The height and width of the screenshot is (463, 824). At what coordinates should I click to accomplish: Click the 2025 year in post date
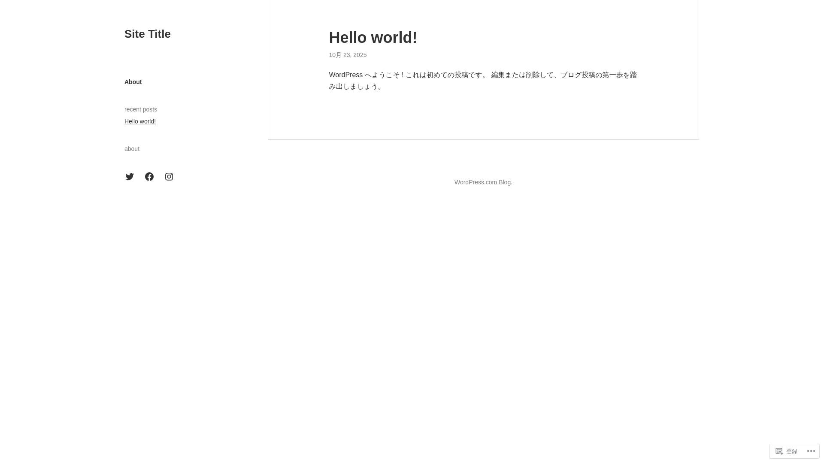[x=360, y=55]
